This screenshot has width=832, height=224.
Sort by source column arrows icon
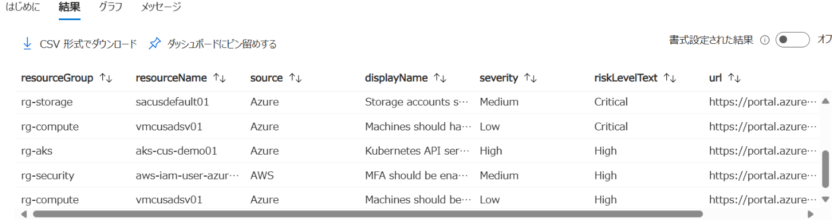294,78
